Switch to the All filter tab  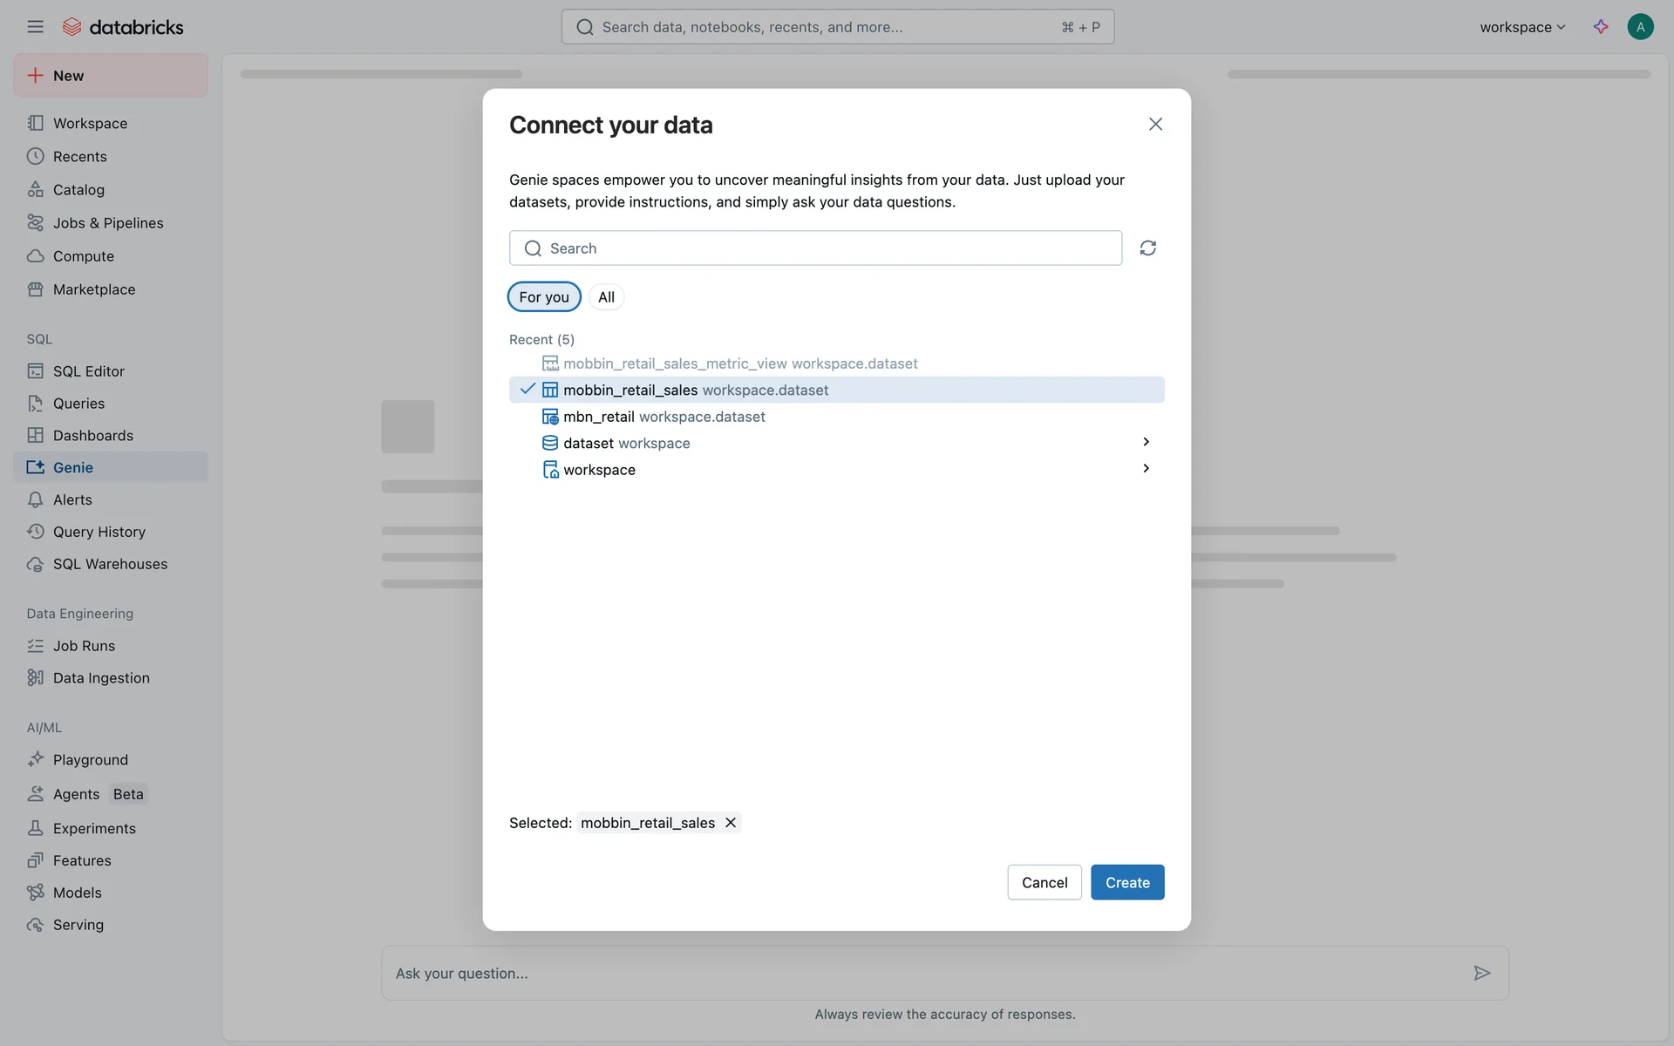[606, 297]
